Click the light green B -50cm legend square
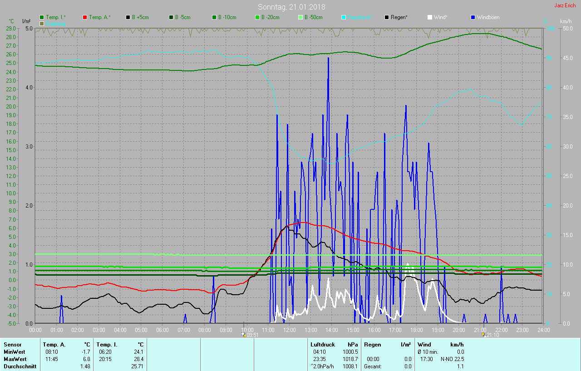This screenshot has width=581, height=371. [x=300, y=17]
